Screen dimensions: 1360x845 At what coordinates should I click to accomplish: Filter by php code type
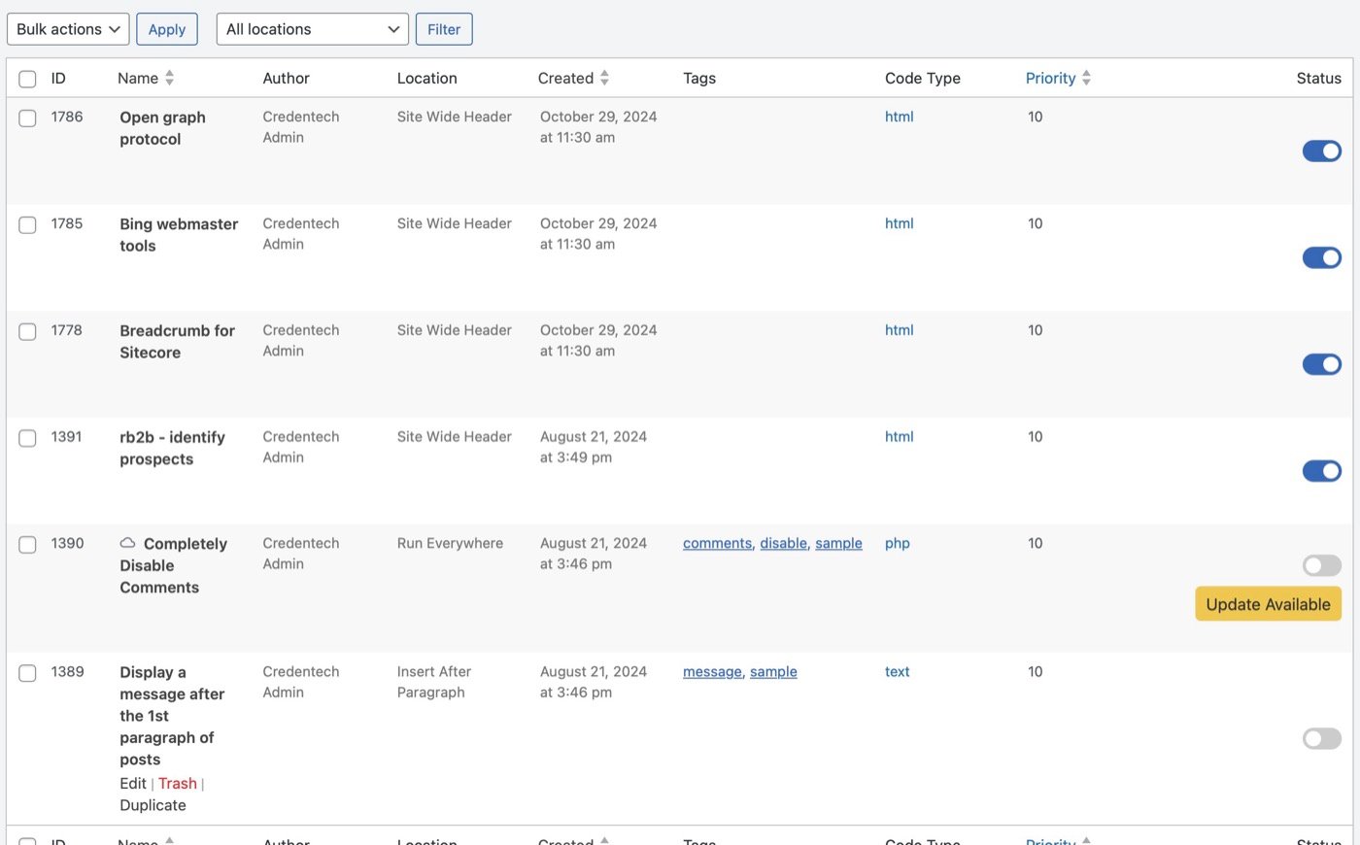(x=898, y=543)
